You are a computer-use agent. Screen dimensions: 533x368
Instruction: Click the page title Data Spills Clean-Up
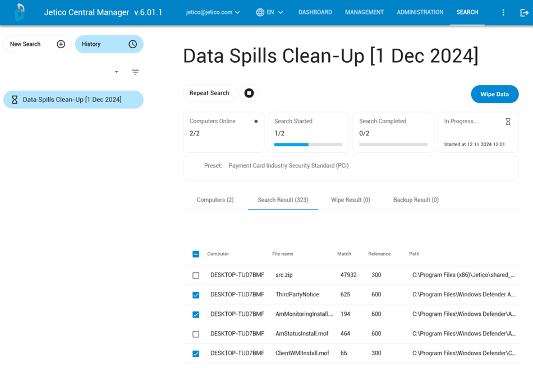(x=331, y=56)
